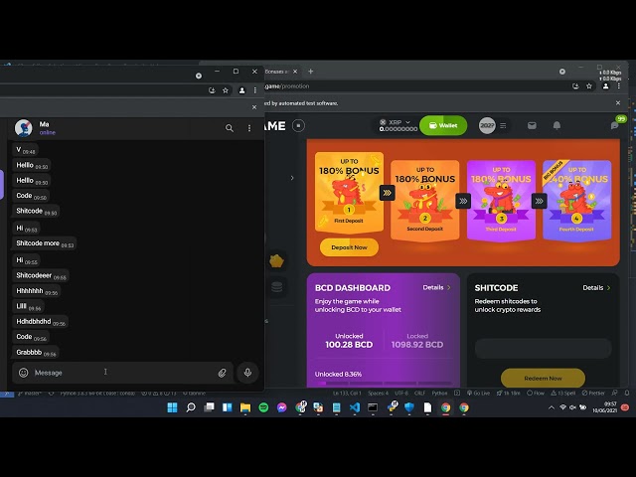Image resolution: width=636 pixels, height=477 pixels.
Task: Open Chrome menu in game window
Action: [618, 86]
